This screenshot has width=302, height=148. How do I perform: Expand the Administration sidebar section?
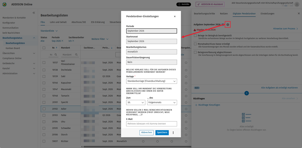34,73
